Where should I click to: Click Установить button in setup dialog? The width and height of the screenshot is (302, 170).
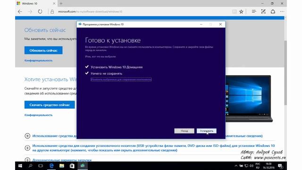pos(207,131)
